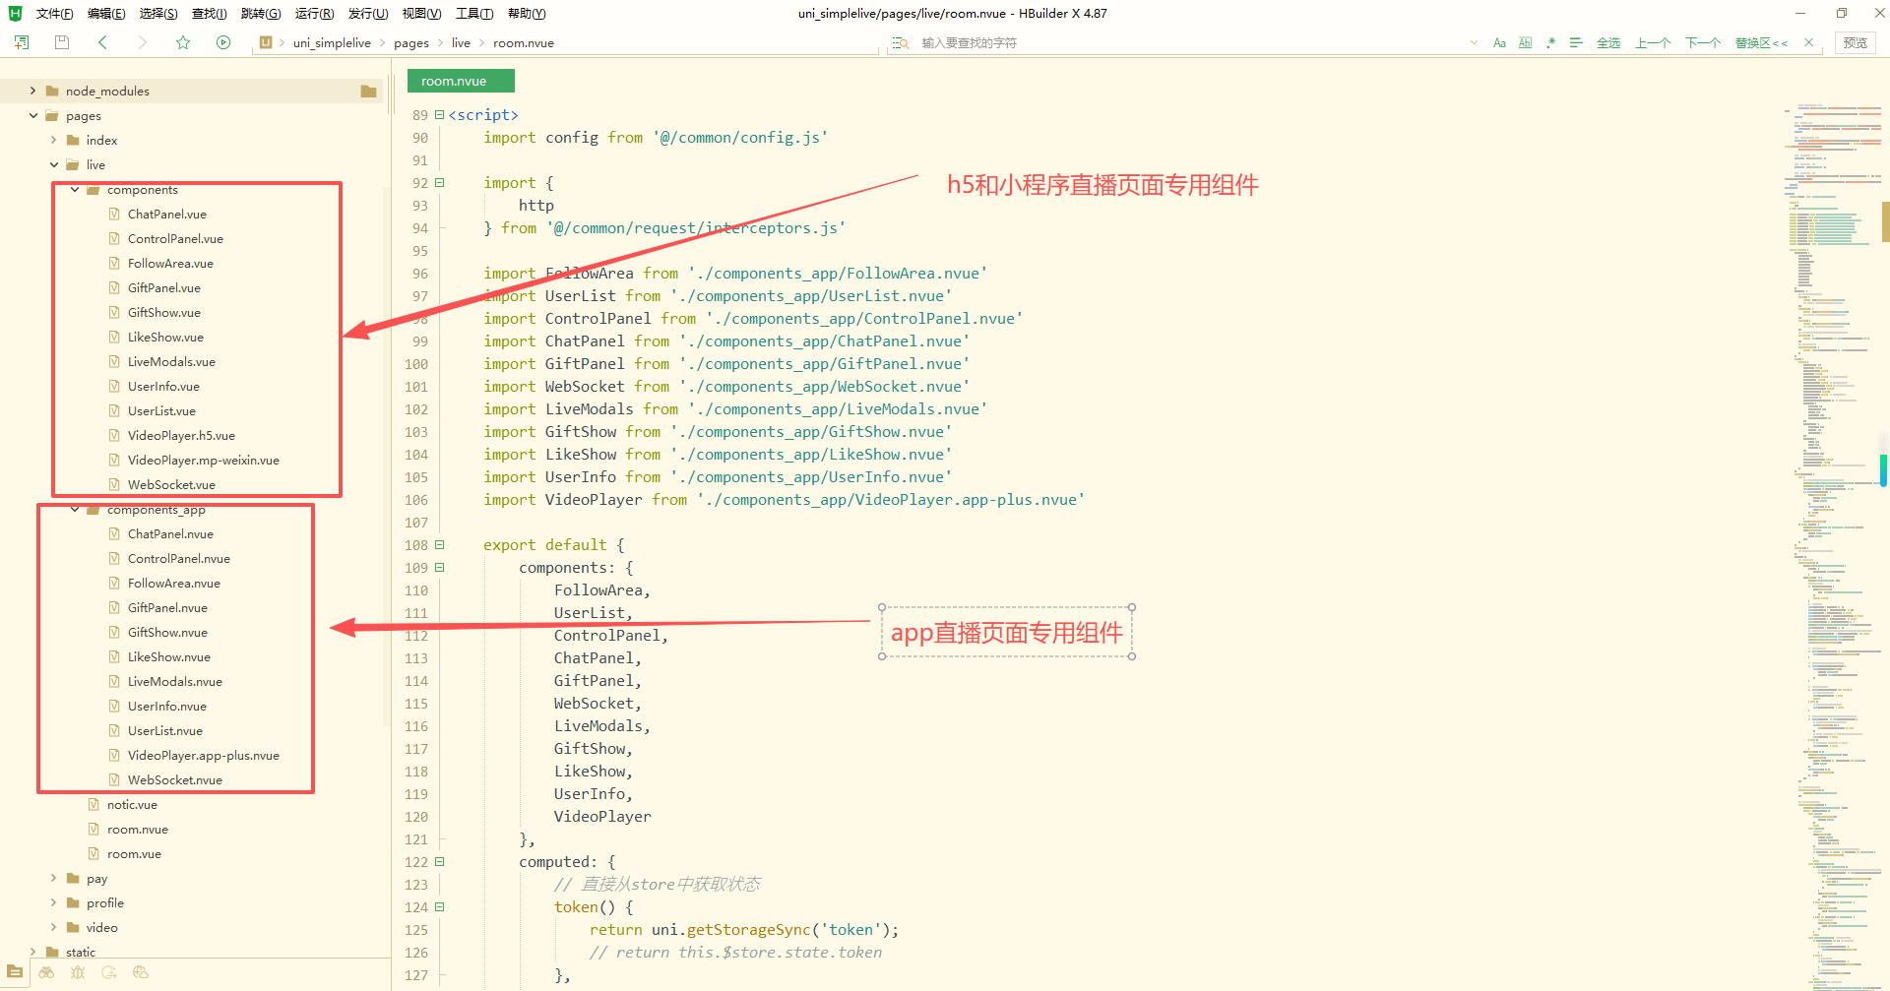
Task: Click the bookmark star icon
Action: click(183, 42)
